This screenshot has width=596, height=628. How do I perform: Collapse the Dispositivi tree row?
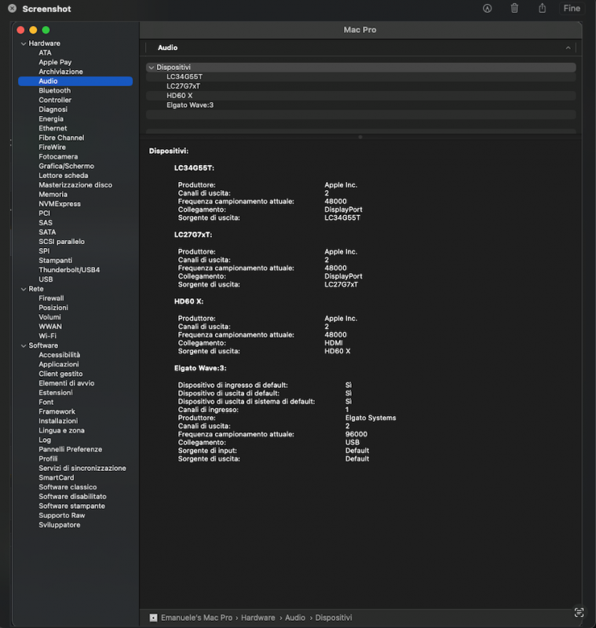pyautogui.click(x=152, y=68)
